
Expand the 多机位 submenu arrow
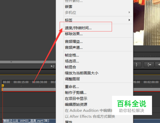(x=129, y=12)
